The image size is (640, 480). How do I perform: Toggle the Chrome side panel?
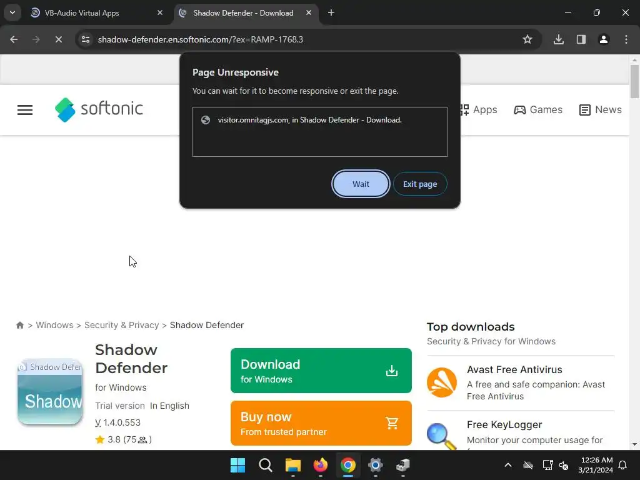[x=581, y=39]
